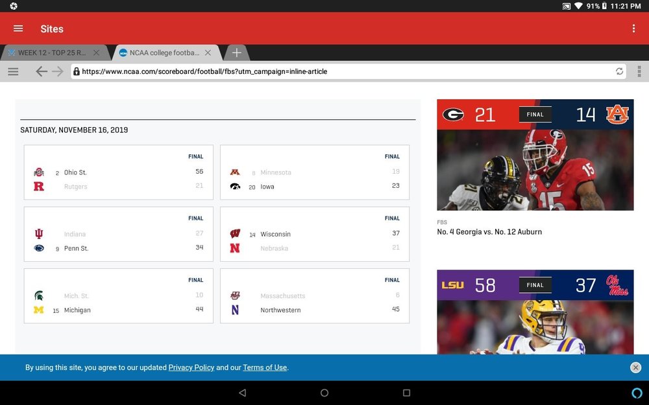The height and width of the screenshot is (405, 649).
Task: Dismiss the privacy notice banner
Action: (635, 367)
